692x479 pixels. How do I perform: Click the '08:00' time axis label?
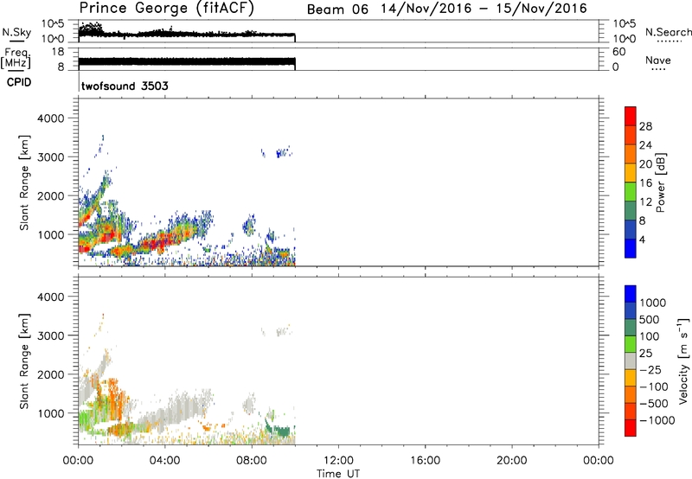coord(252,461)
